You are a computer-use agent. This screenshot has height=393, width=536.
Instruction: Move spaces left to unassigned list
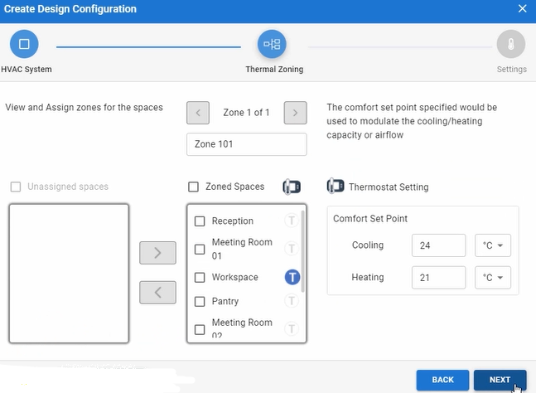coord(158,292)
